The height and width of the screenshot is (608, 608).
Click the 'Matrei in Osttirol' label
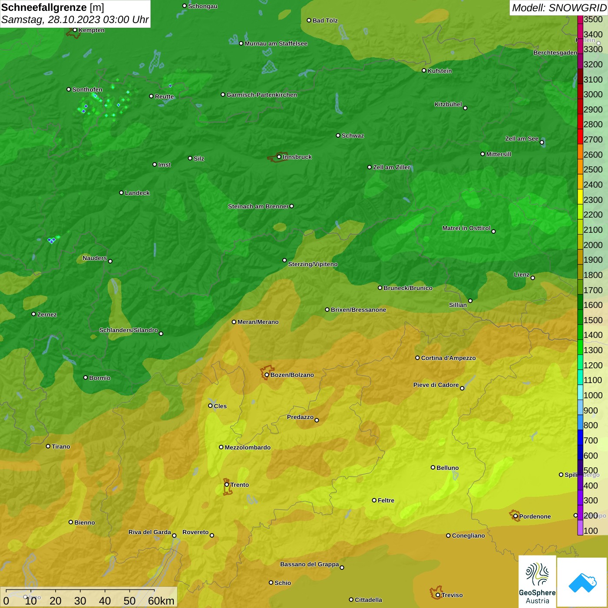pos(466,228)
